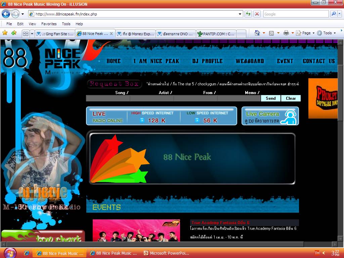
Task: Show Quick Tabs thumbnail view
Action: [26, 34]
